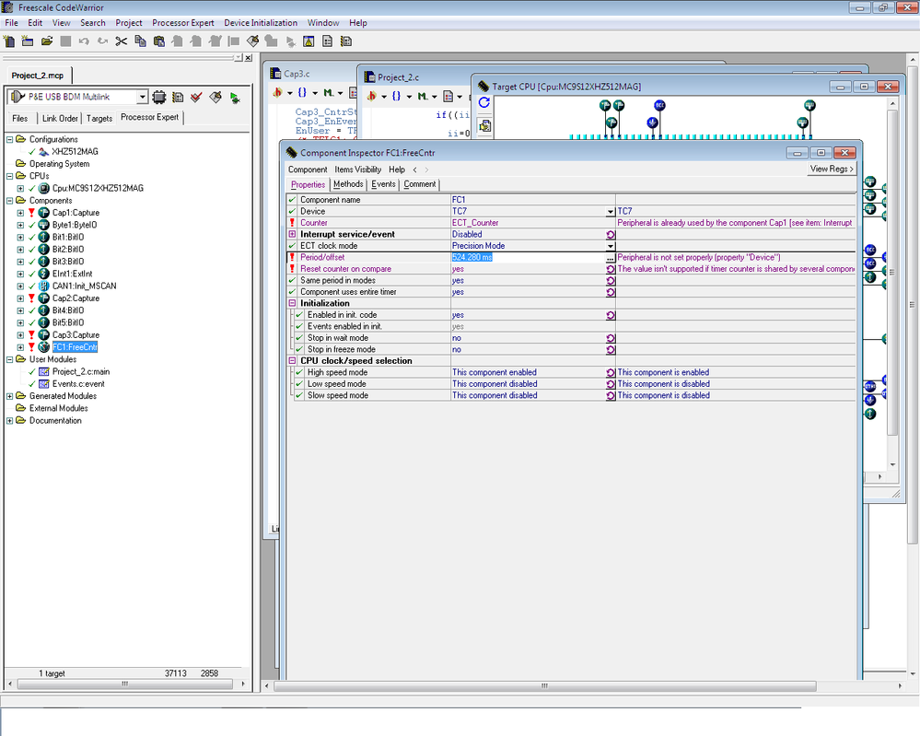The width and height of the screenshot is (920, 736).
Task: Toggle the enable checkmark for CAN1:Init_MSCAN
Action: tap(31, 286)
